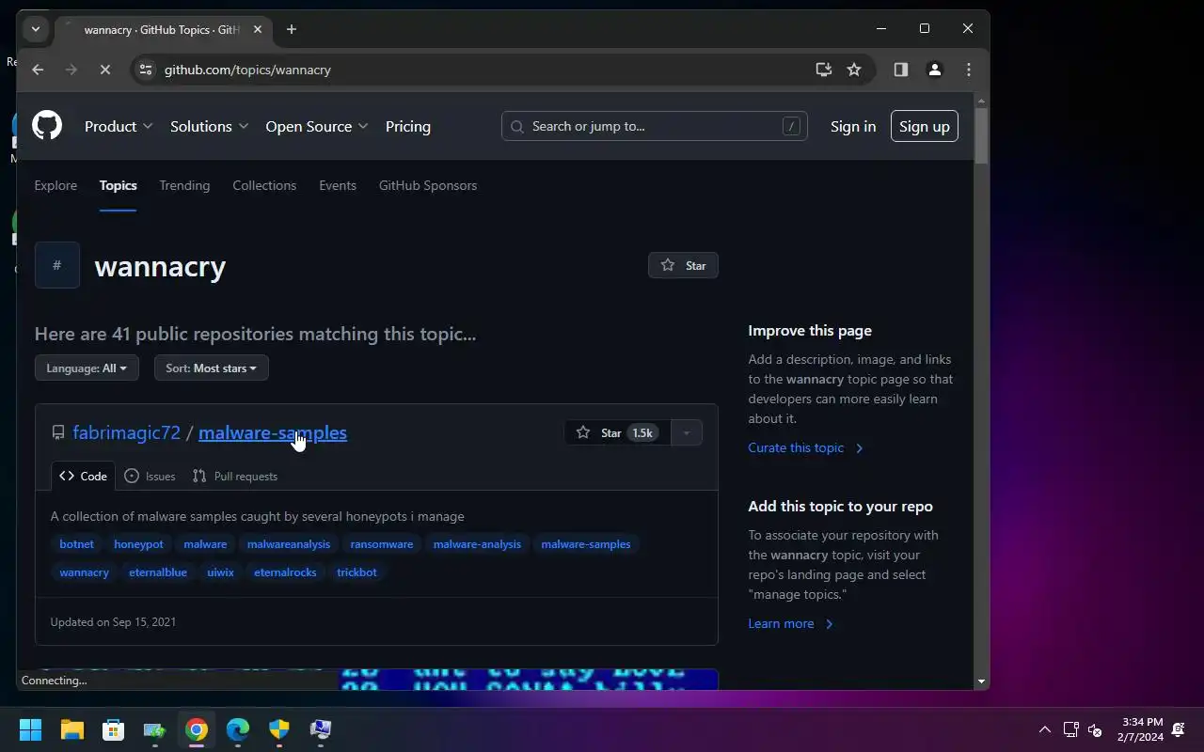Open the taskbar clock and date
Screen dimensions: 1204x752
pos(1142,729)
